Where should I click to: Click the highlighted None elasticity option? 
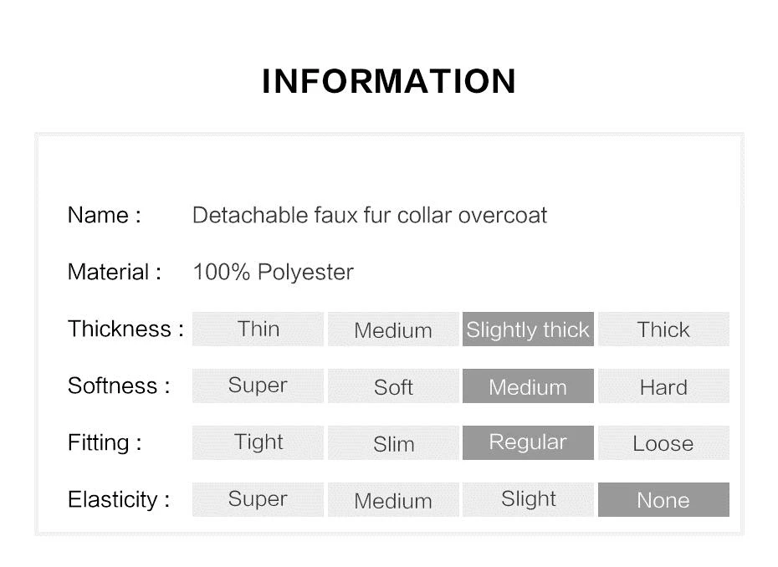point(664,499)
